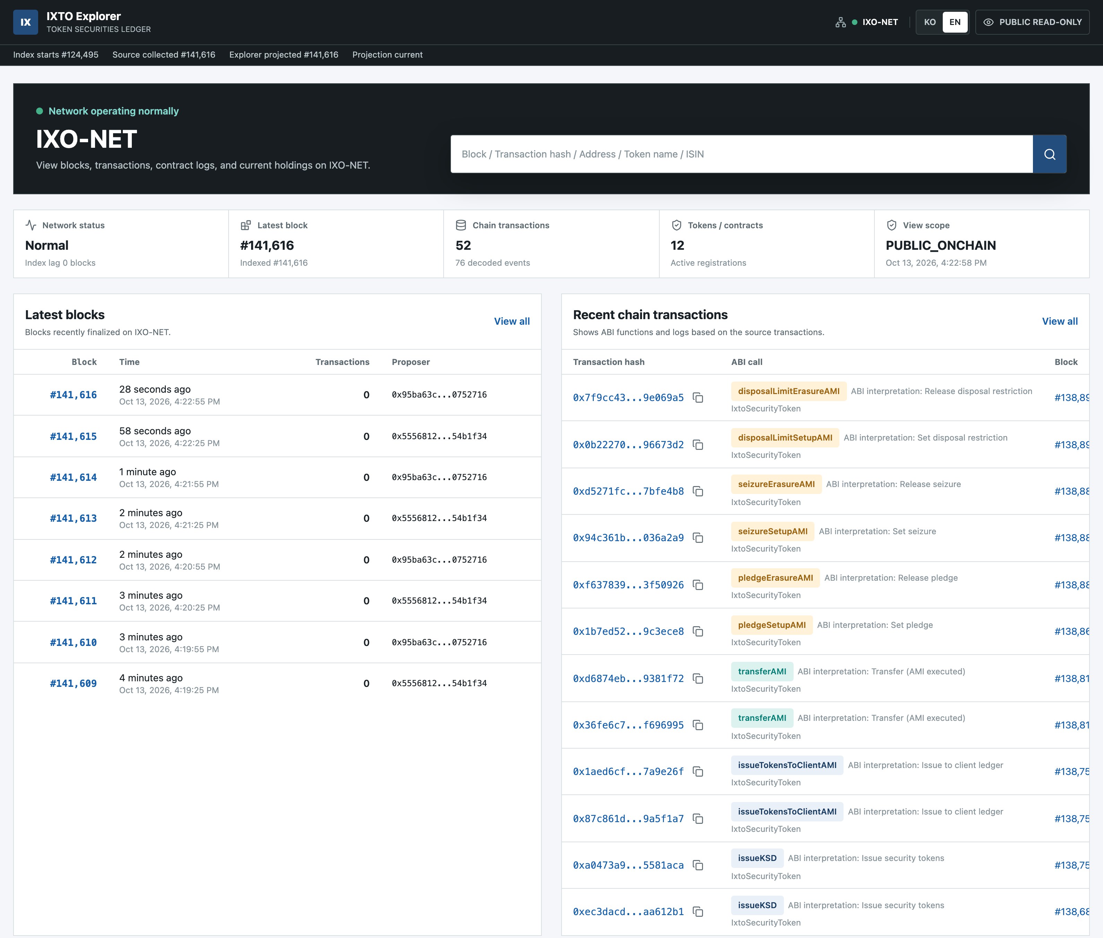Click the seizureSetupAMI tag

tap(773, 531)
